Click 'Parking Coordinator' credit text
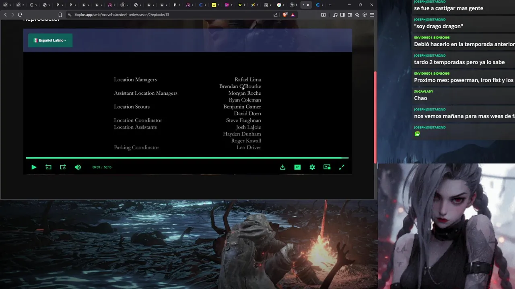The image size is (515, 289). click(x=136, y=147)
